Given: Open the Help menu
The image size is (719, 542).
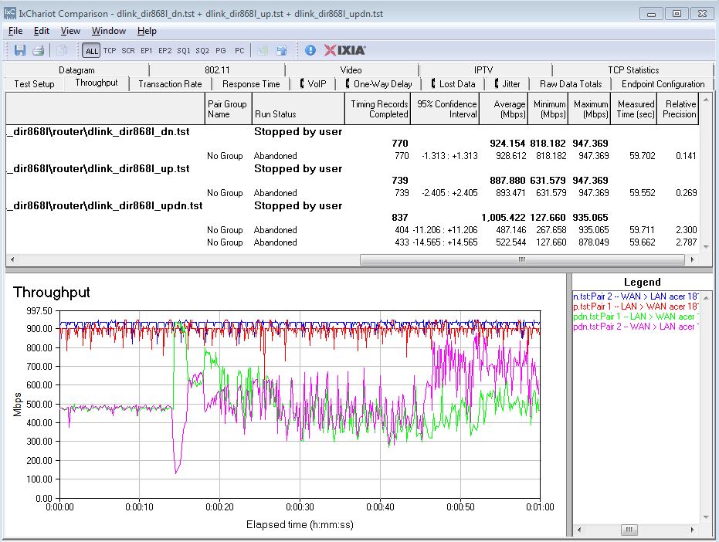Looking at the screenshot, I should (147, 31).
